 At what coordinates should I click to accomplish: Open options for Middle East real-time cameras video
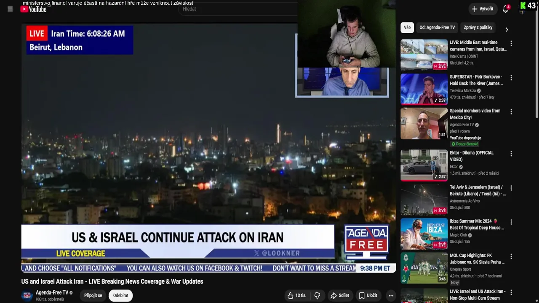coord(511,43)
